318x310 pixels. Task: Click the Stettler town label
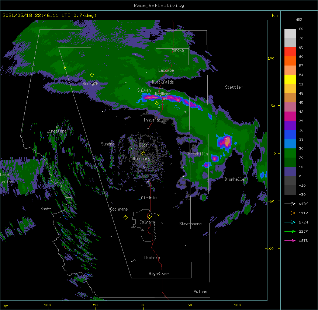234,87
